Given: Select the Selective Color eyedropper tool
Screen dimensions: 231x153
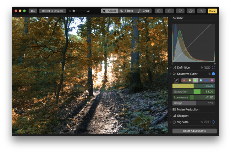Looking at the screenshot, I should point(176,80).
